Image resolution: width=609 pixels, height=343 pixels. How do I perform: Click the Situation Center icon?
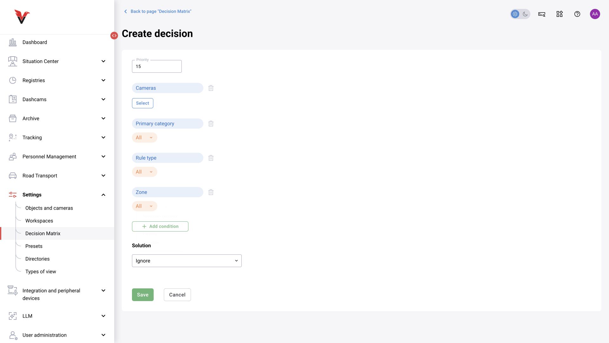(13, 61)
